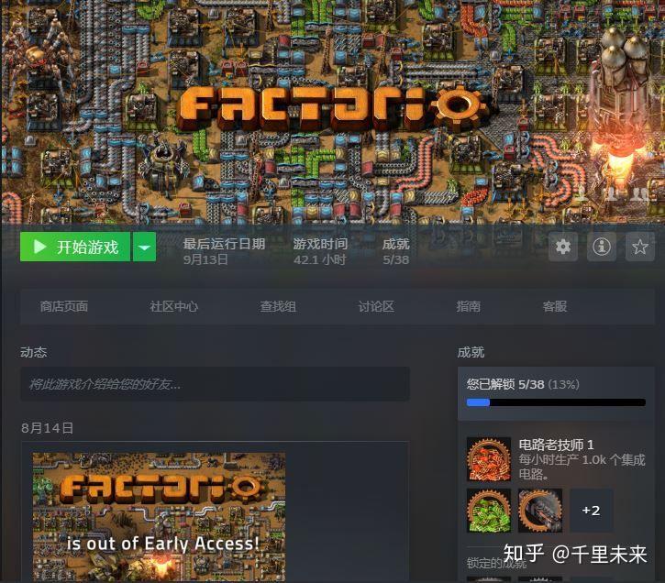Switch to the 指南 tab

pyautogui.click(x=468, y=306)
